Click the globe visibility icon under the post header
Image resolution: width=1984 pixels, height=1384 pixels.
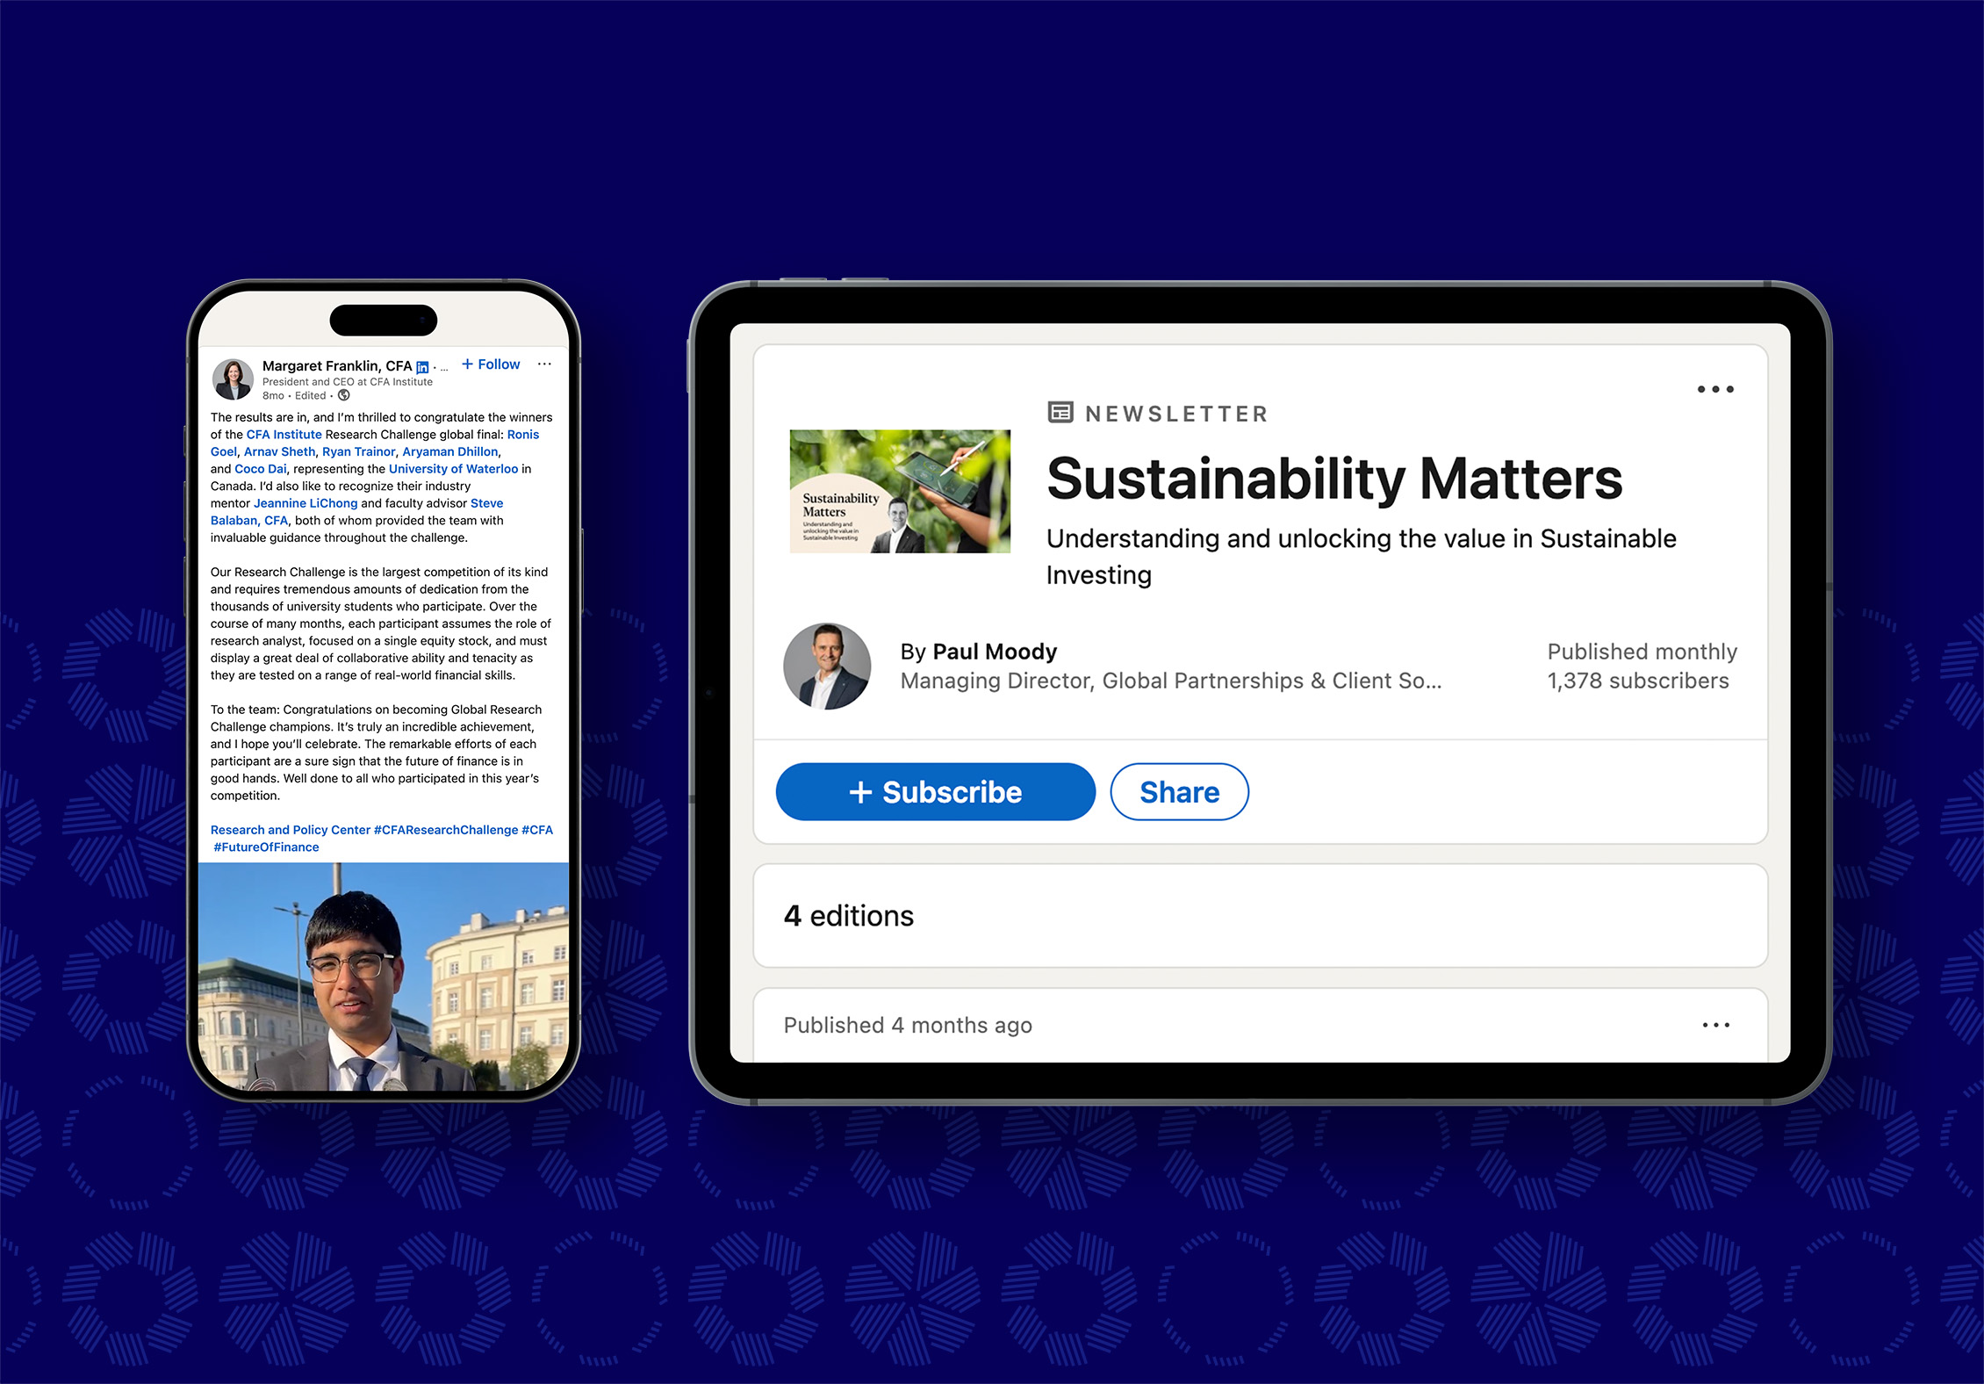pyautogui.click(x=344, y=395)
